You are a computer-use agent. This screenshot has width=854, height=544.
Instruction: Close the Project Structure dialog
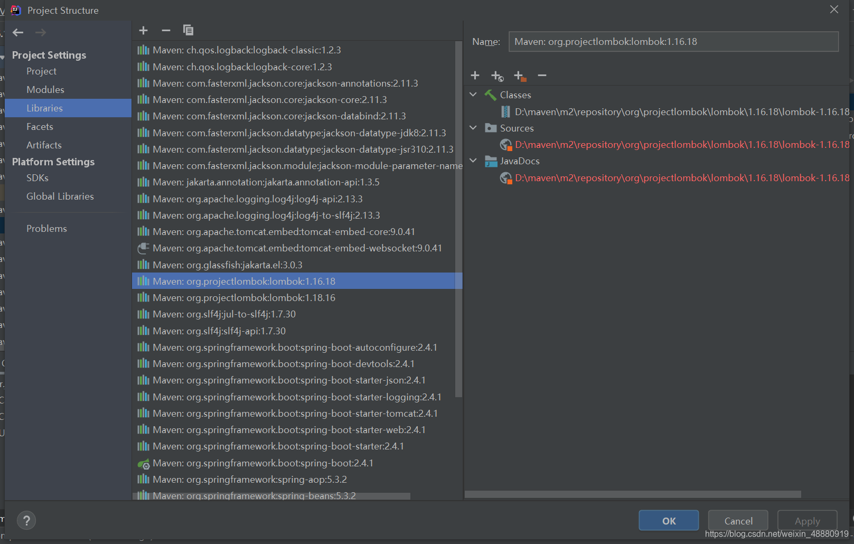(x=834, y=10)
